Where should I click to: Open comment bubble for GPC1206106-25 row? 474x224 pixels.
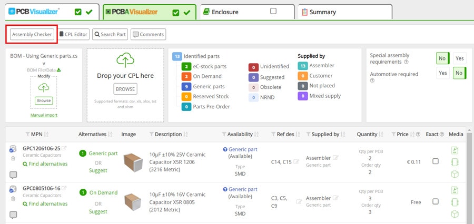tap(13, 175)
